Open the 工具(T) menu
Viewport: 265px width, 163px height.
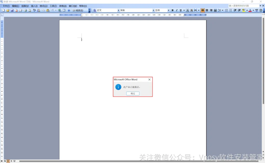tap(53, 6)
